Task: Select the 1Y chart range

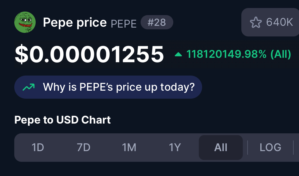Action: point(175,148)
